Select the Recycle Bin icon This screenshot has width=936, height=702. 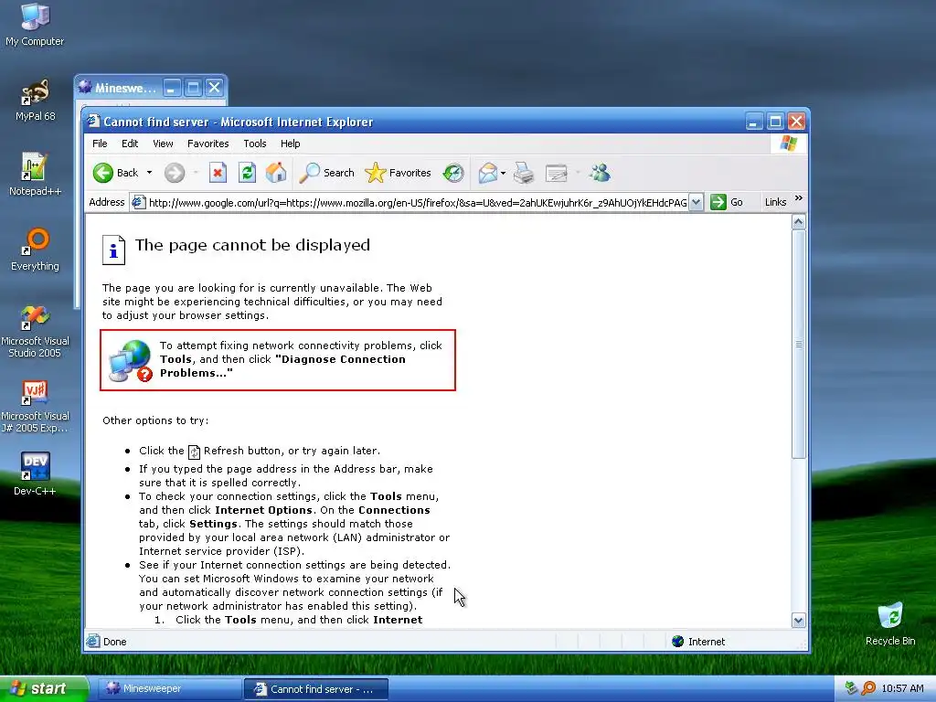coord(890,624)
